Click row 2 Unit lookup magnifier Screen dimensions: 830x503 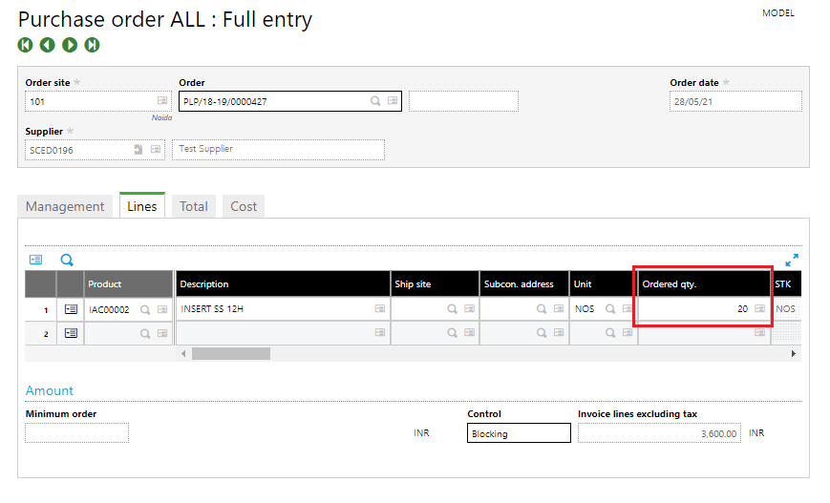coord(610,332)
